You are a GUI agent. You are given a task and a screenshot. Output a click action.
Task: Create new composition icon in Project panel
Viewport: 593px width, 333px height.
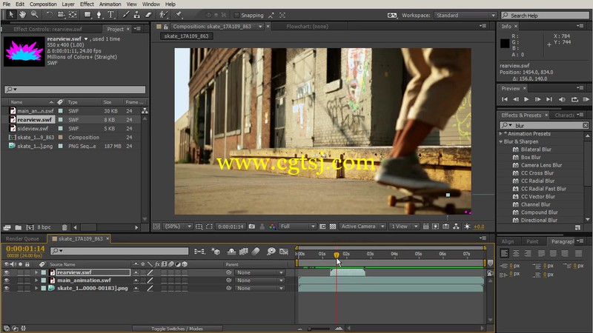[x=30, y=227]
